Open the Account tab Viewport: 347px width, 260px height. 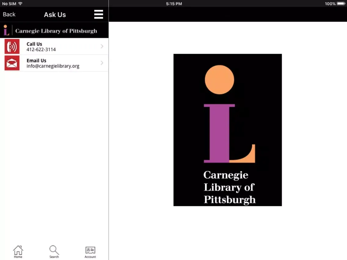(90, 252)
